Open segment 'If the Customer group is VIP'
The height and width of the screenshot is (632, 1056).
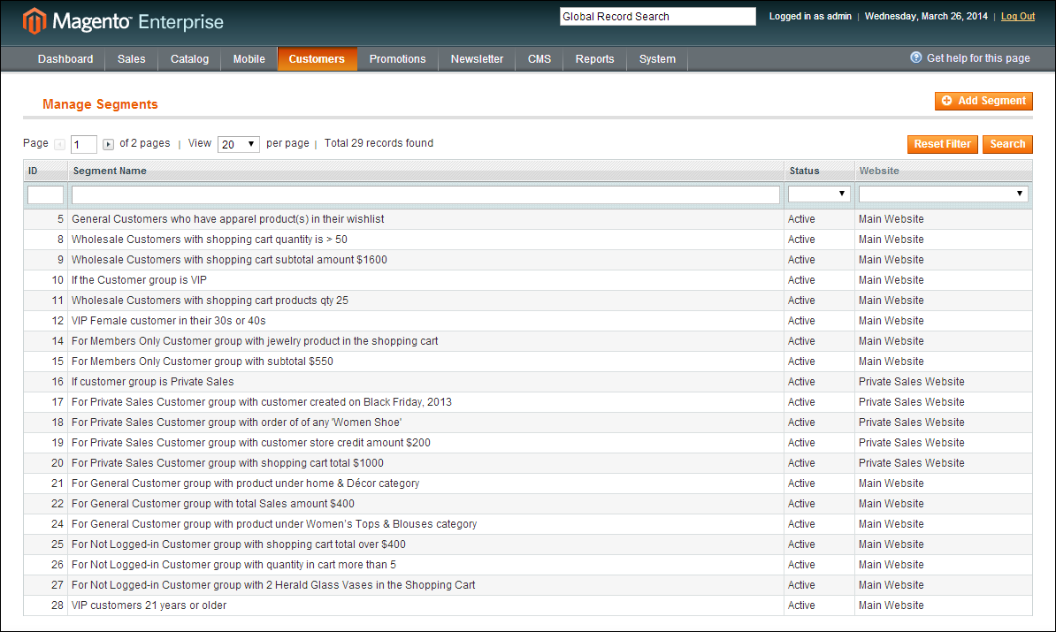click(x=527, y=280)
